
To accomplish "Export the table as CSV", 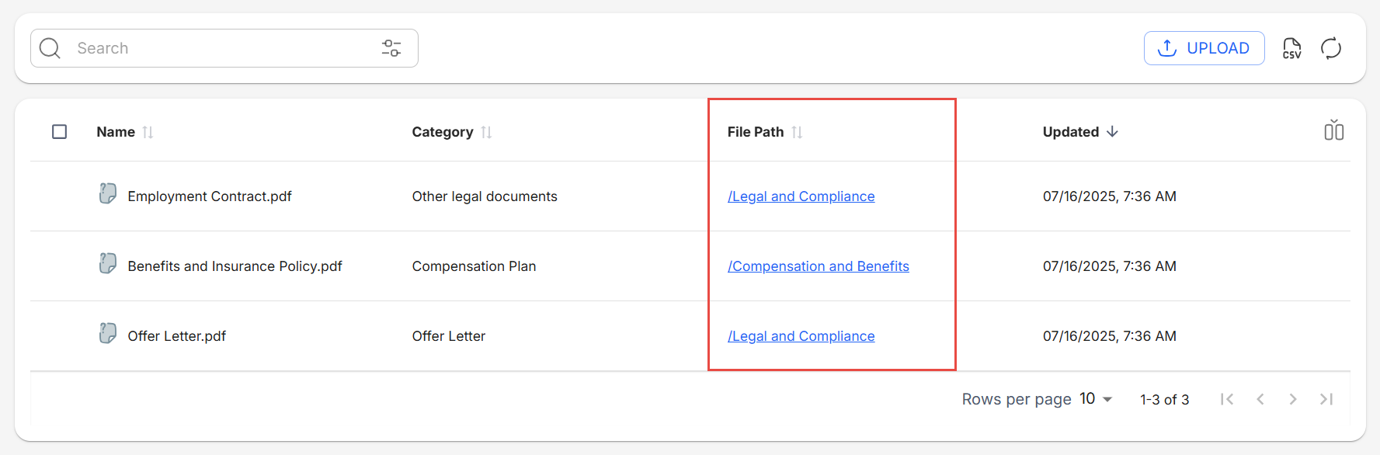I will (1291, 48).
